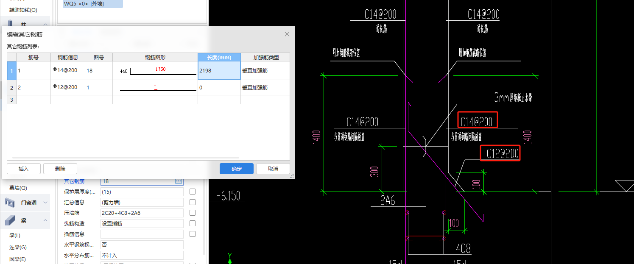Image resolution: width=634 pixels, height=264 pixels.
Task: Click the straight rebar shape labeled L
Action: tap(155, 88)
